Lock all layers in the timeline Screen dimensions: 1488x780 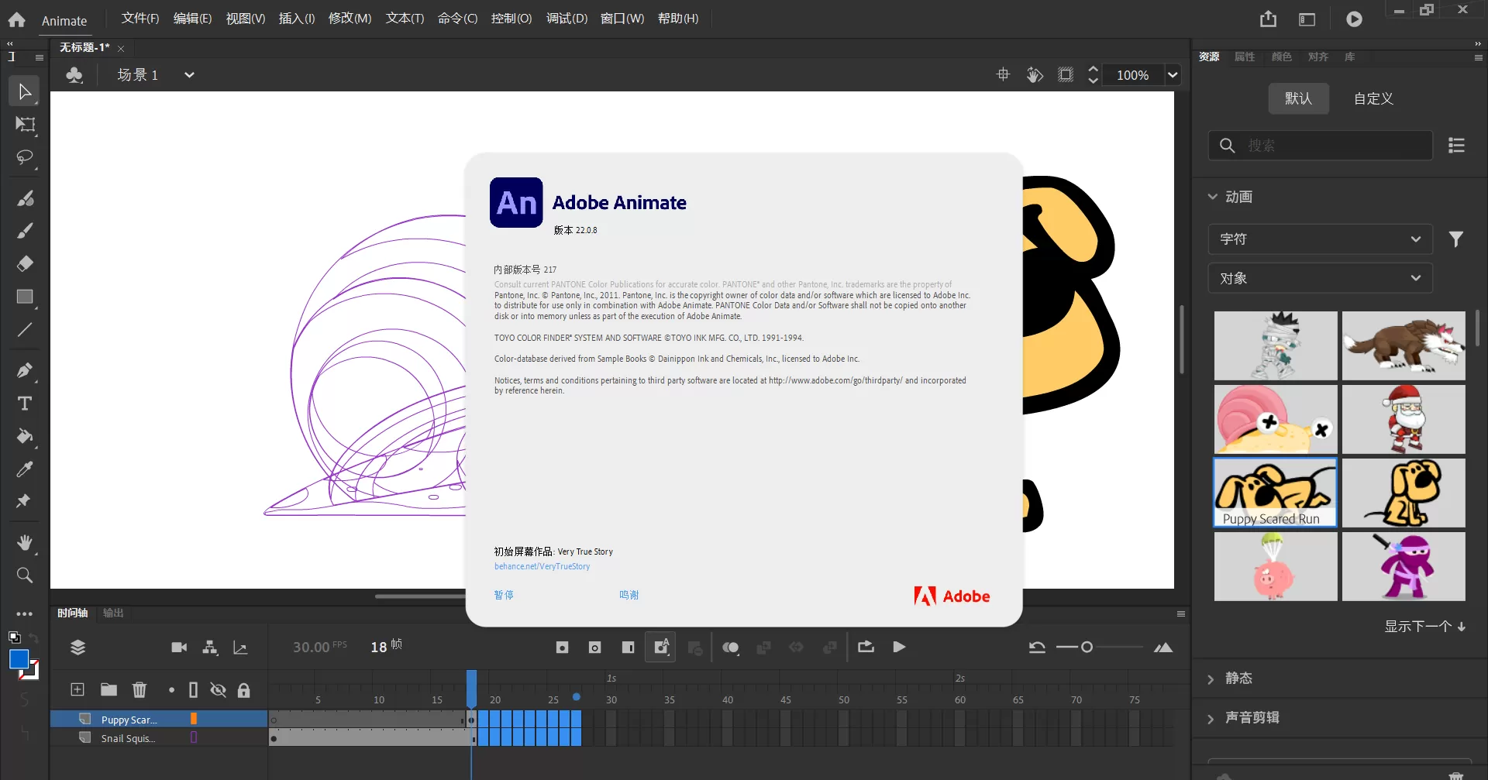pyautogui.click(x=245, y=689)
